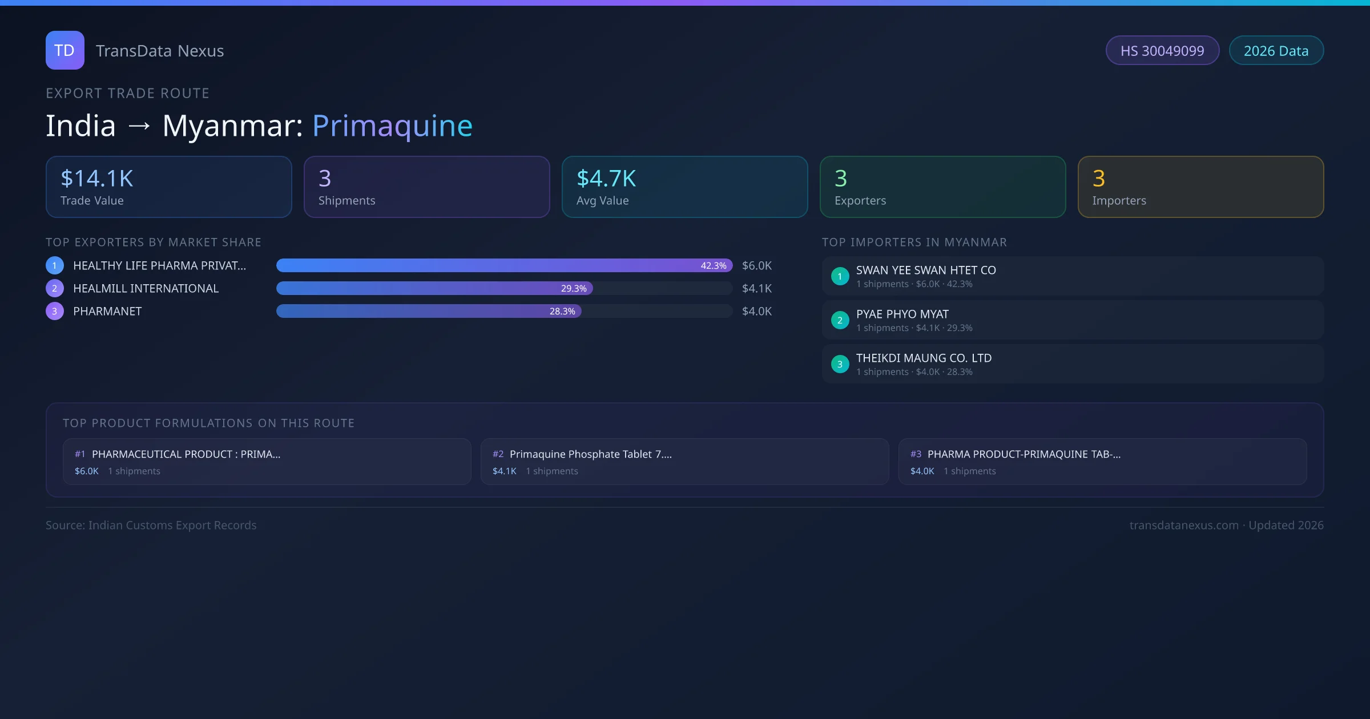The height and width of the screenshot is (719, 1370).
Task: Click the rank 3 badge beside PHARMANET
Action: pos(55,311)
